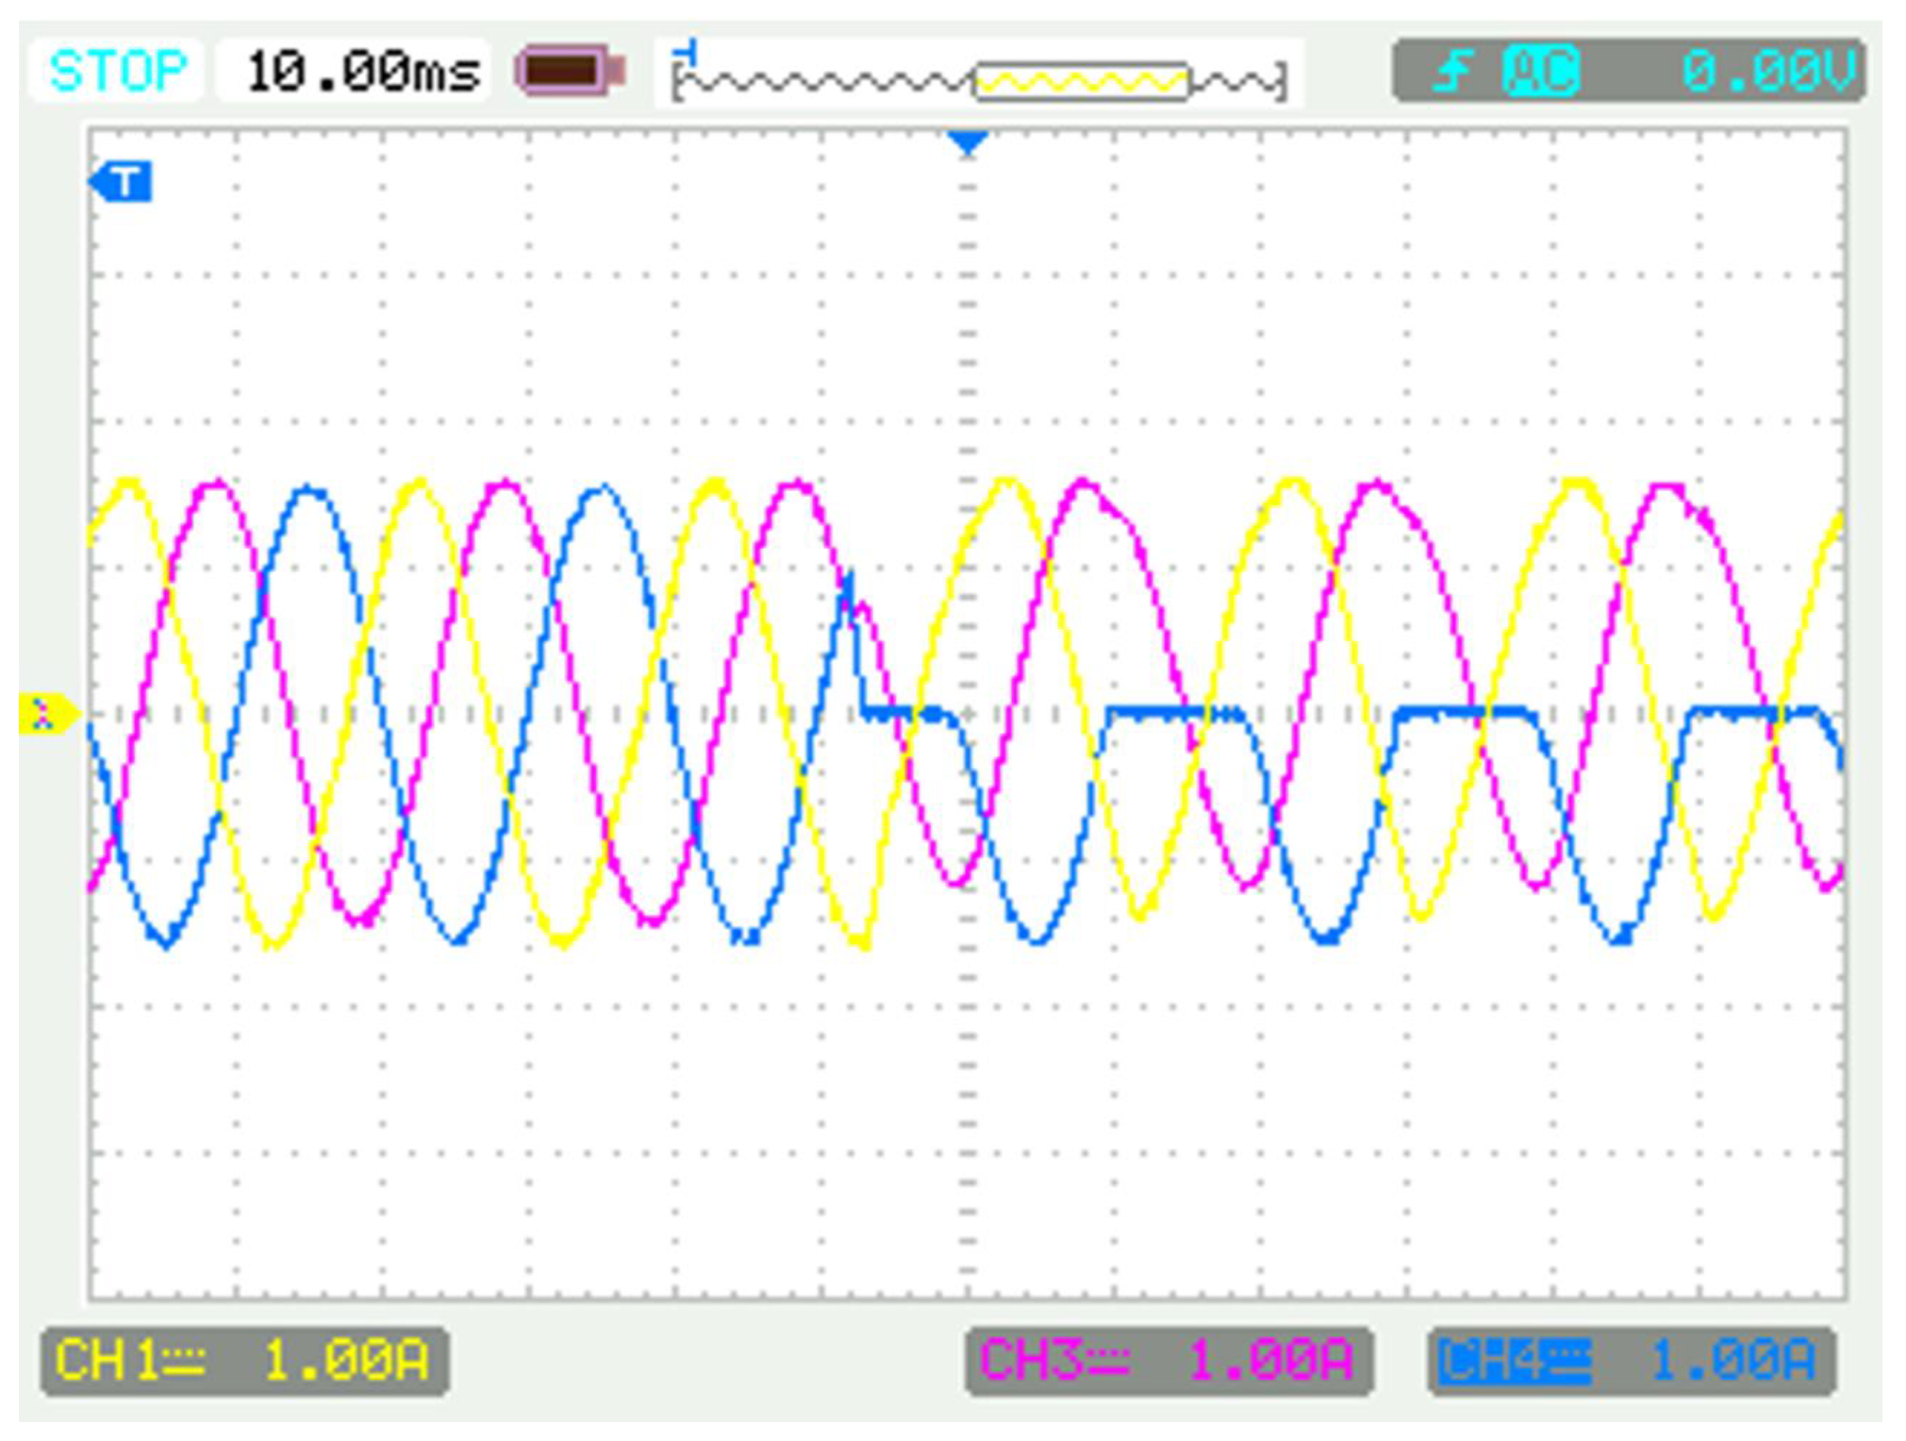Click the blue T trigger level marker
Viewport: 1906px width, 1441px height.
coord(122,181)
